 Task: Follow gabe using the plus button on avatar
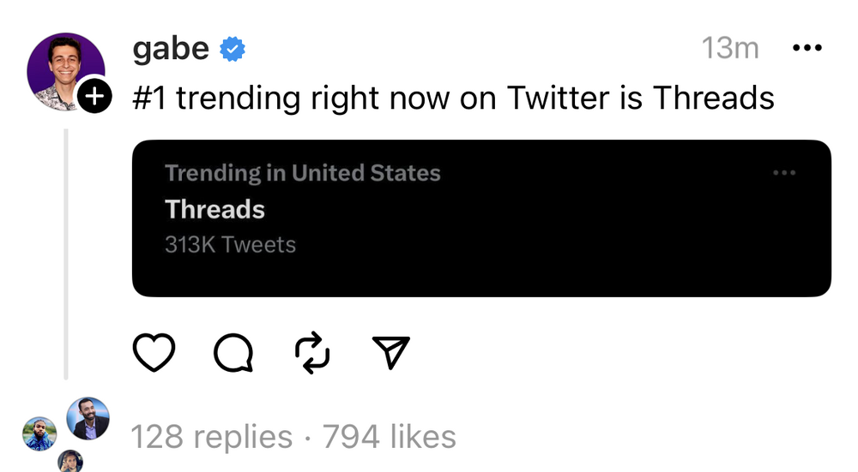pos(94,99)
